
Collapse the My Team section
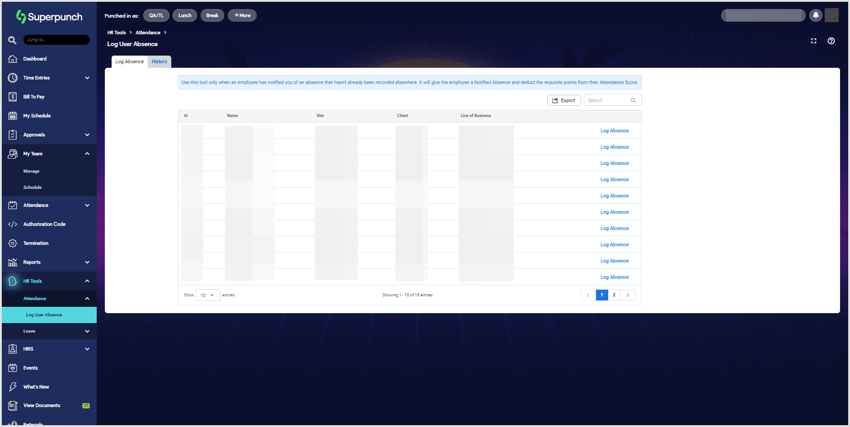pyautogui.click(x=87, y=154)
